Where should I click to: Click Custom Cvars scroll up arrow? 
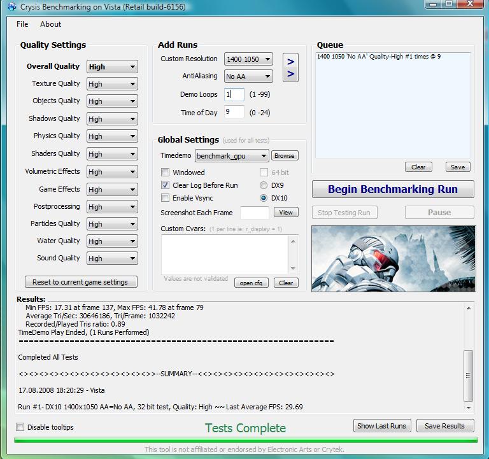(x=293, y=241)
